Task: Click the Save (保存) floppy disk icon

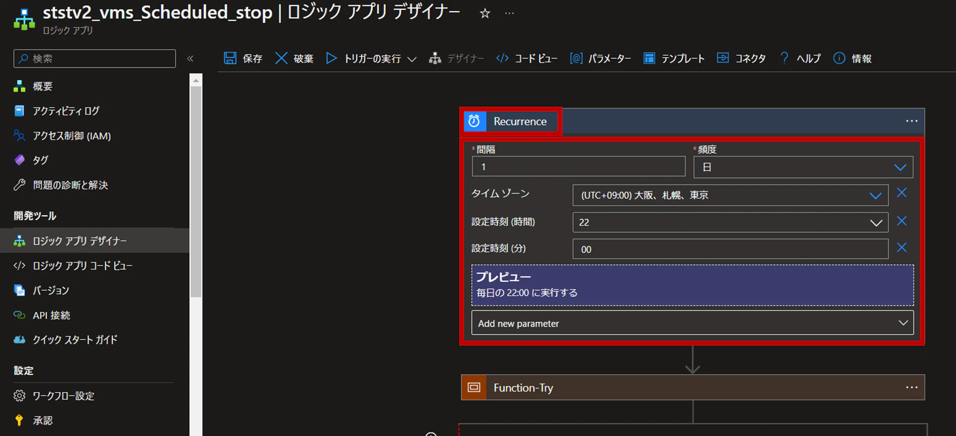Action: [x=230, y=58]
